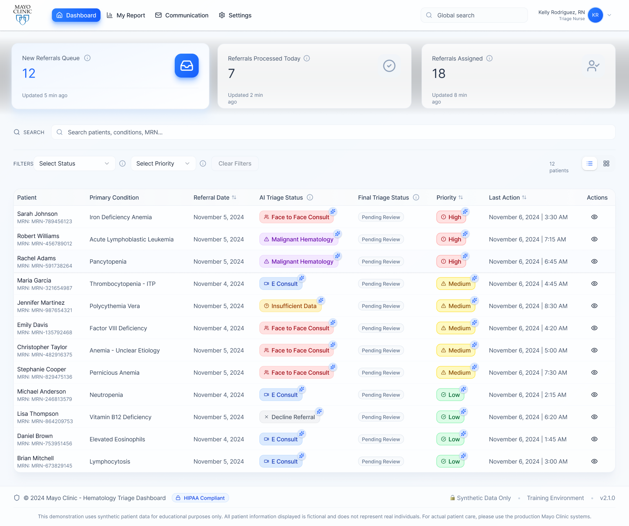Click High priority badge for Rachel Adams

coord(451,262)
